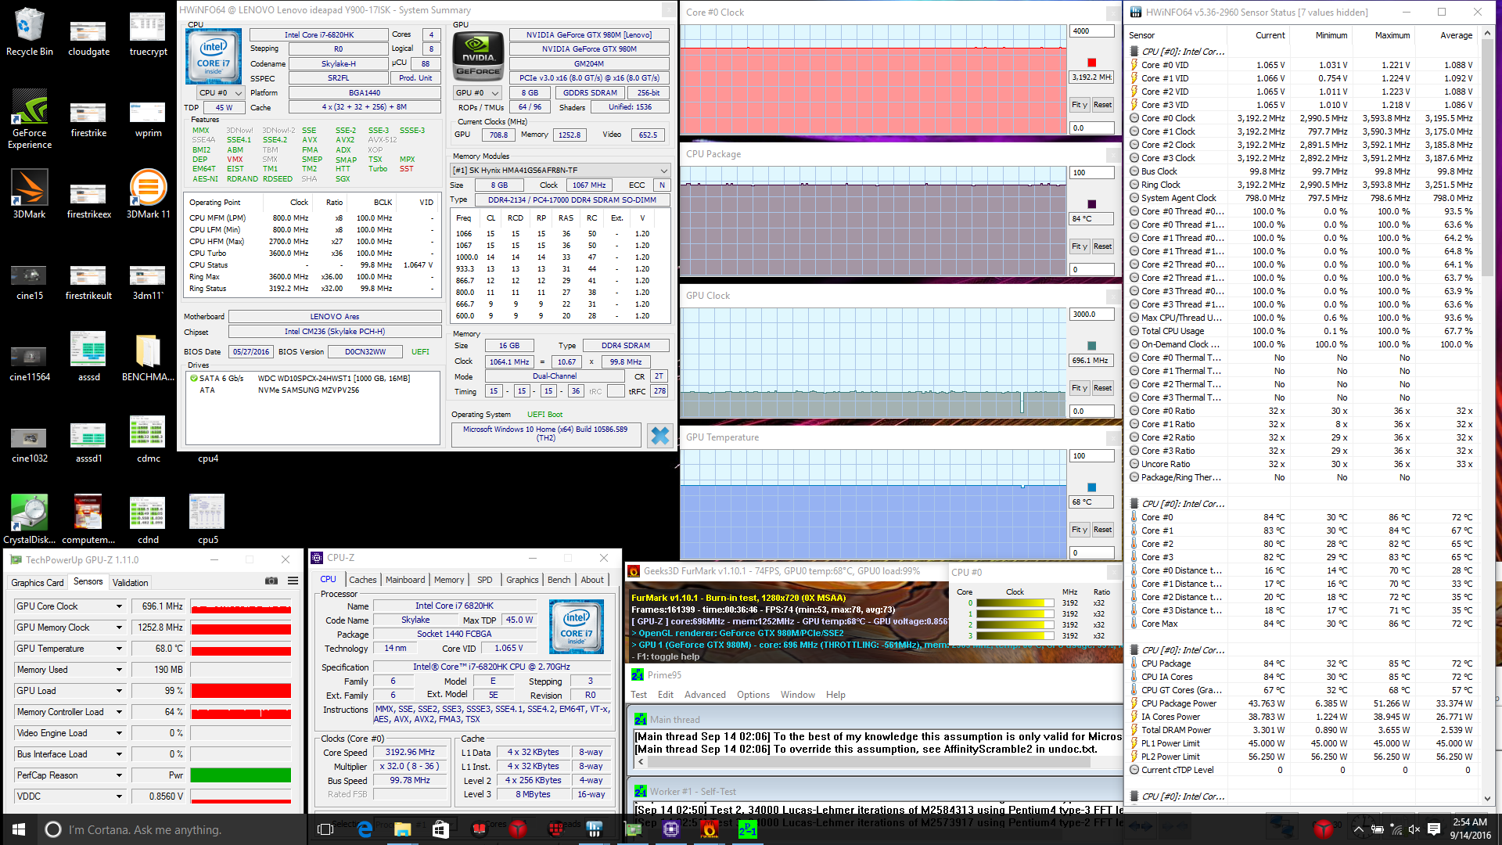Switch to the Mainboard tab in CPU-Z
Viewport: 1502px width, 845px height.
coord(405,580)
